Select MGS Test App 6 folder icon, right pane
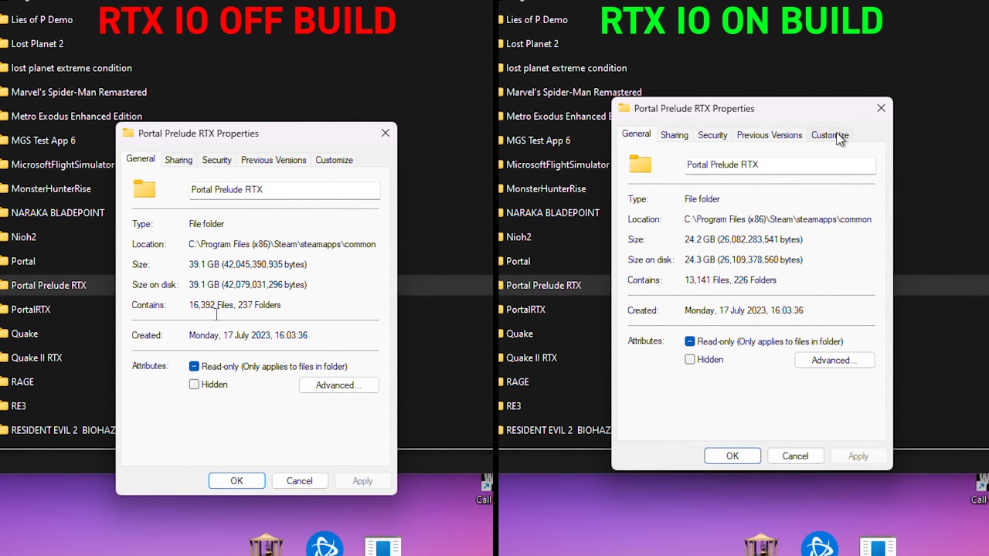989x556 pixels. [x=500, y=141]
